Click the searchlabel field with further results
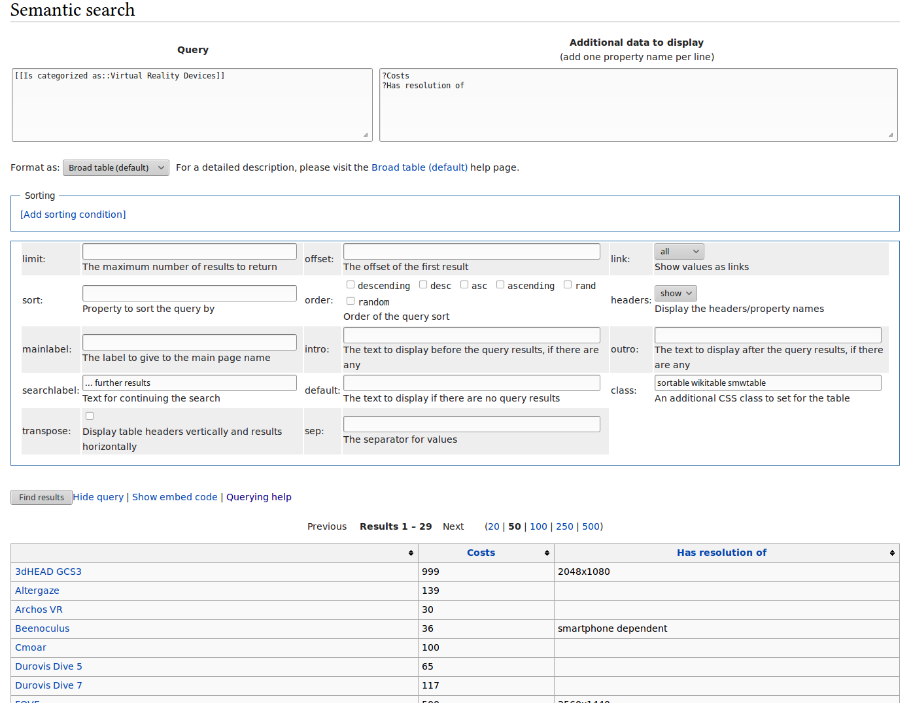Image resolution: width=911 pixels, height=703 pixels. pyautogui.click(x=190, y=383)
